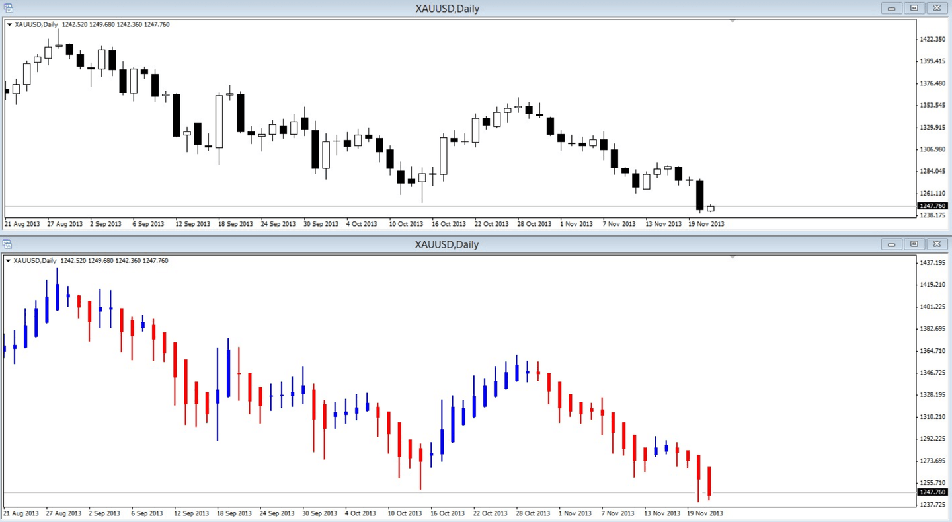Restore the top XAUUSD,Daily chart window
Image resolution: width=952 pixels, height=522 pixels.
(x=914, y=9)
